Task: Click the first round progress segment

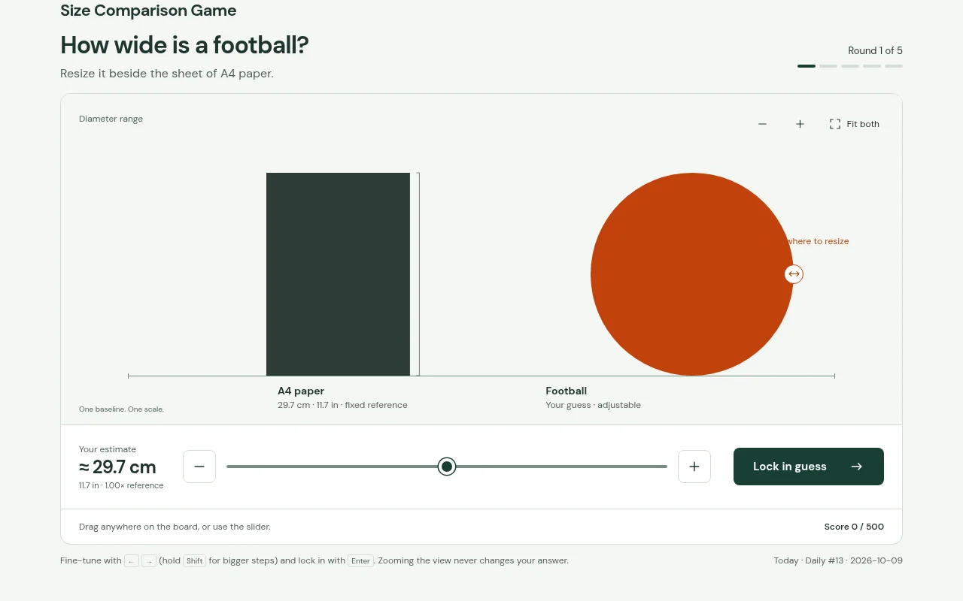Action: [x=807, y=66]
